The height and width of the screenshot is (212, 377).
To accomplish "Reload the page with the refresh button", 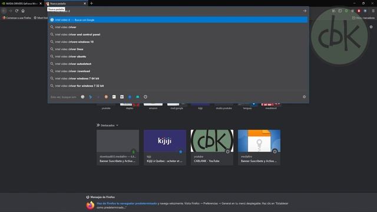I will 16,11.
